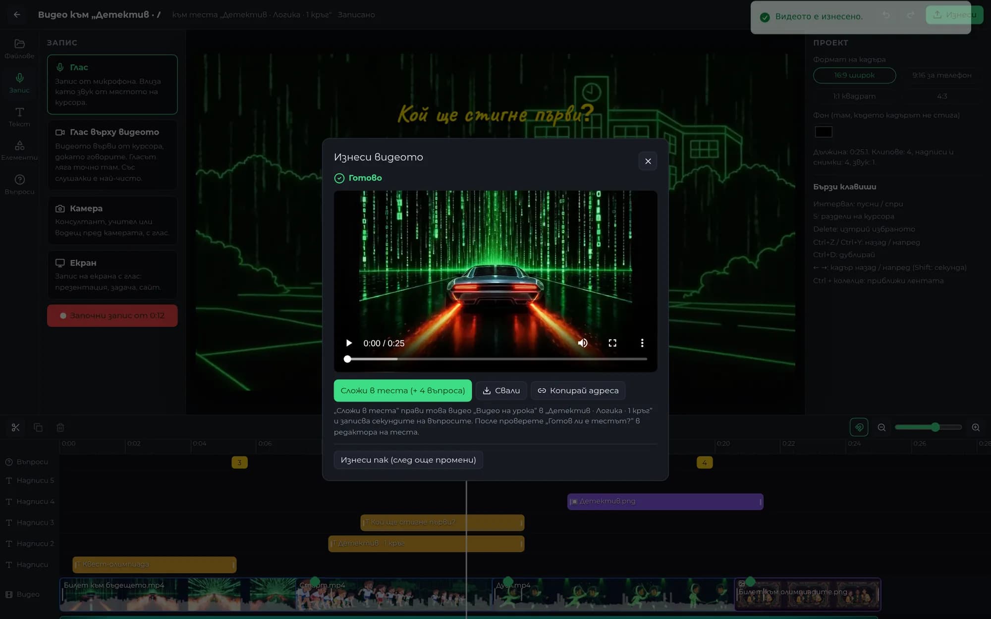Switch to the Текст sidebar tab
This screenshot has height=619, width=991.
(19, 117)
